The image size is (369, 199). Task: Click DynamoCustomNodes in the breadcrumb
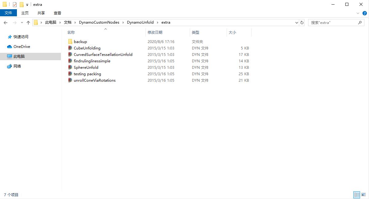99,22
